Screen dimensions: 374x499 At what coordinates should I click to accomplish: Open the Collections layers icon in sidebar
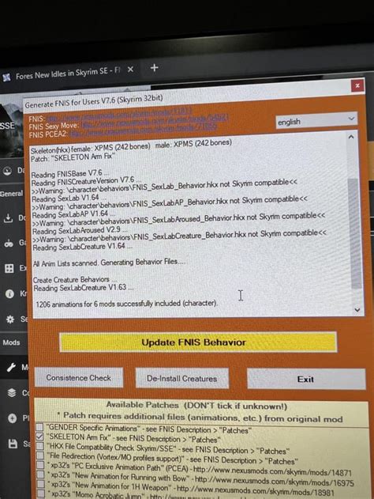click(x=12, y=393)
